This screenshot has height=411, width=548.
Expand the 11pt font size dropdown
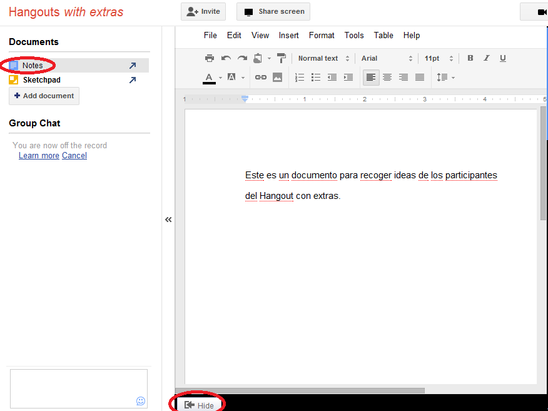(437, 58)
